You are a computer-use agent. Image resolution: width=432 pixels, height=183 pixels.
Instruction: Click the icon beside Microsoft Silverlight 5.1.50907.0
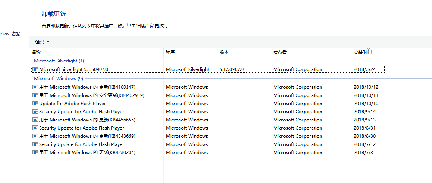[x=35, y=69]
